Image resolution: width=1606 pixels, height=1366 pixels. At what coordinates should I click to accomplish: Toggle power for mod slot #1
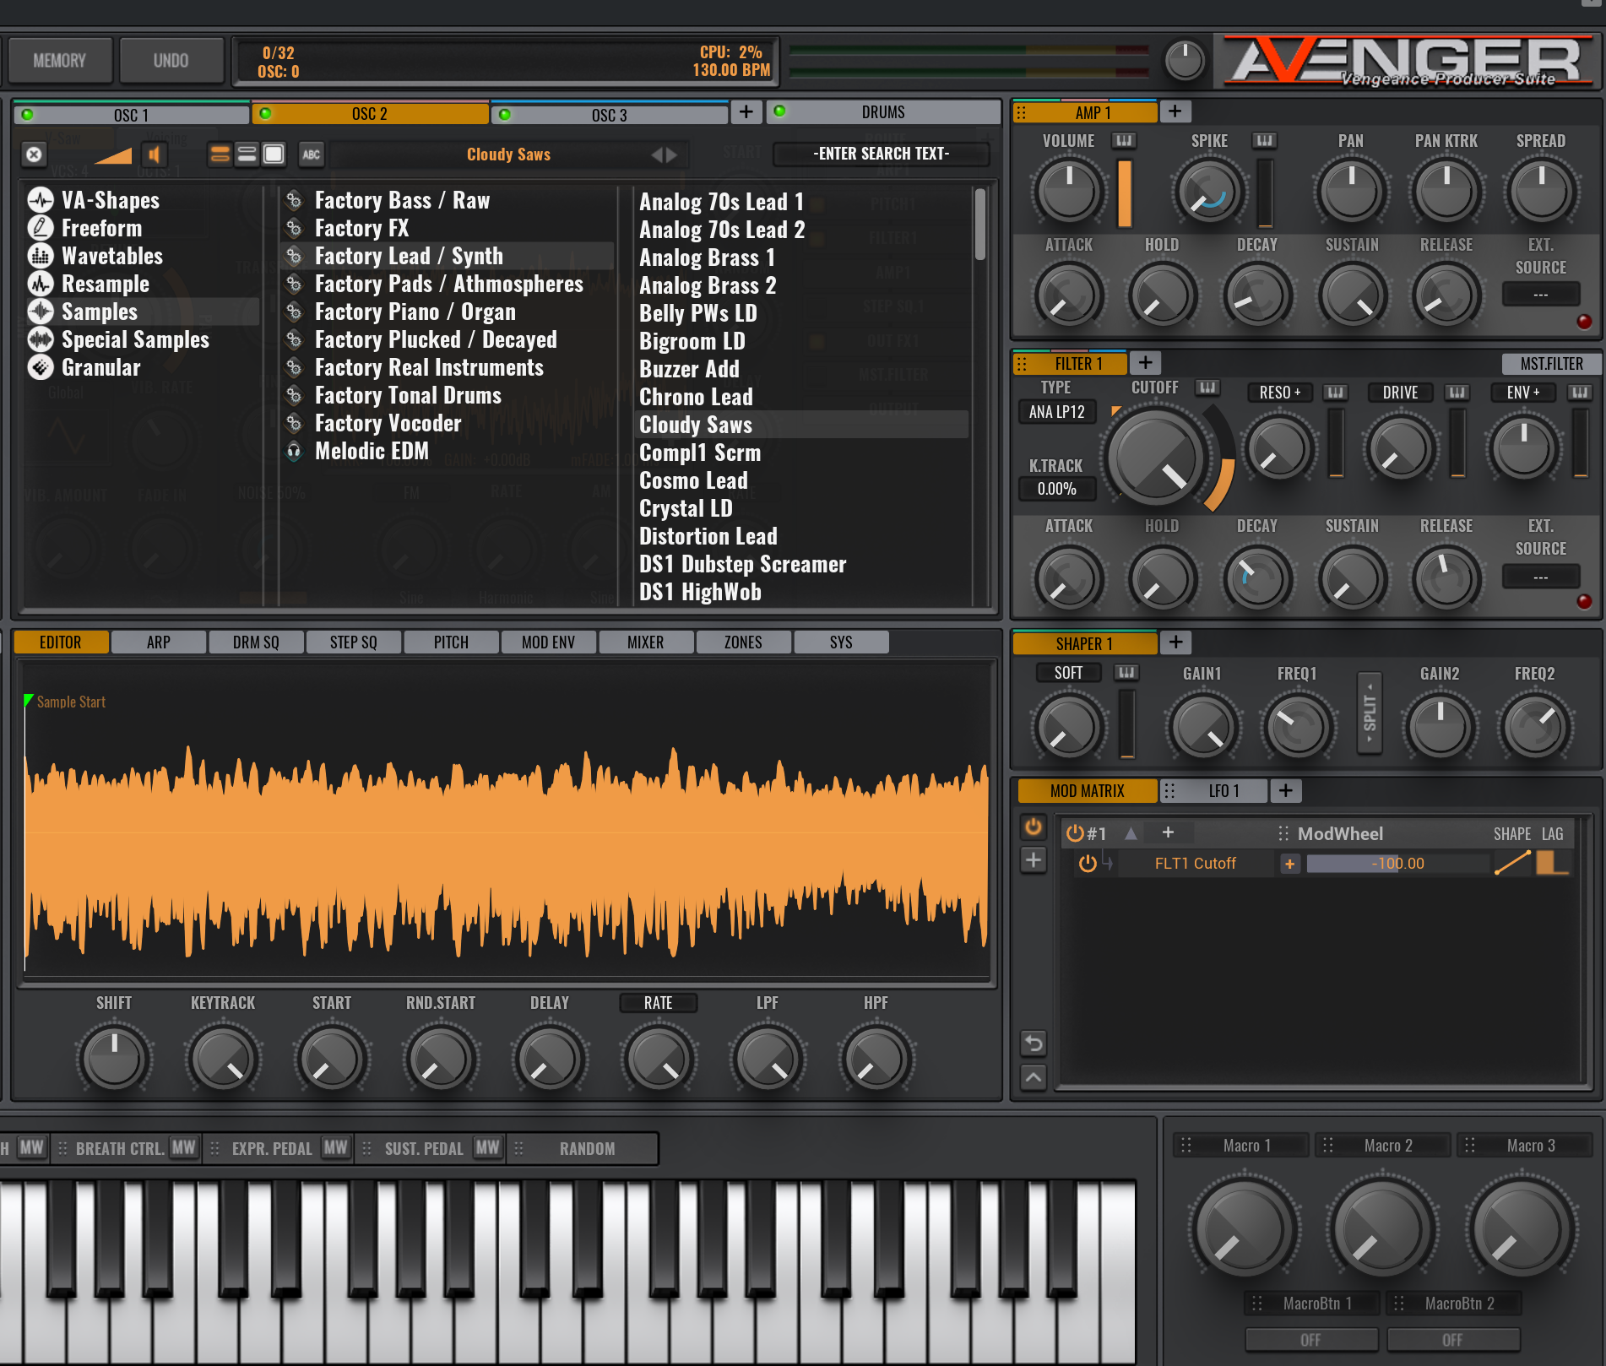pyautogui.click(x=1075, y=833)
